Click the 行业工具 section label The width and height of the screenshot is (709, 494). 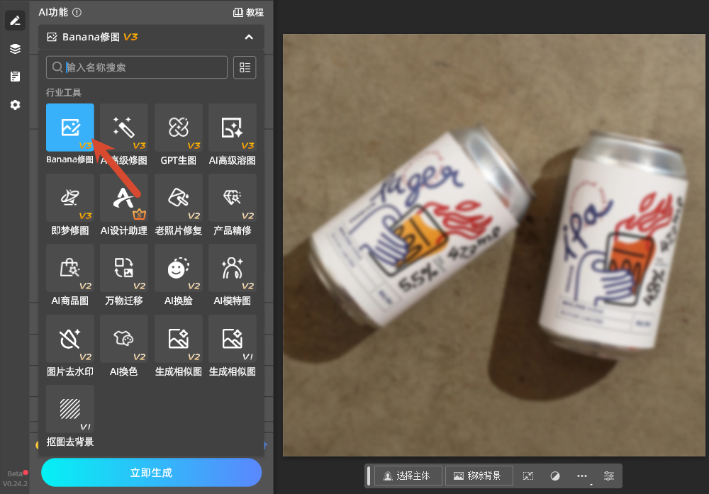coord(63,93)
